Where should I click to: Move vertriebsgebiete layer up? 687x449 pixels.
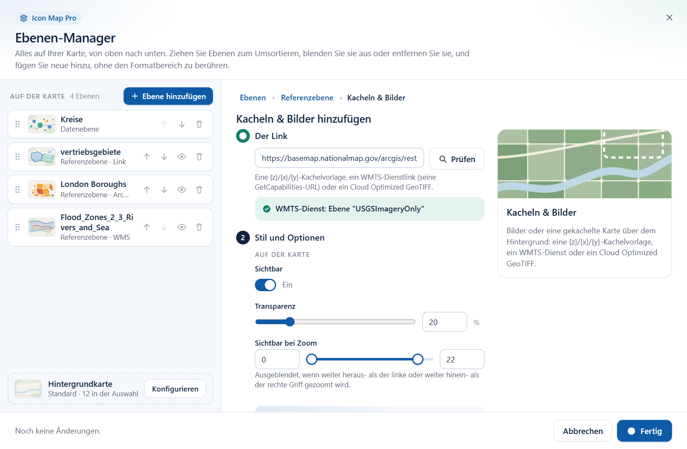point(147,157)
